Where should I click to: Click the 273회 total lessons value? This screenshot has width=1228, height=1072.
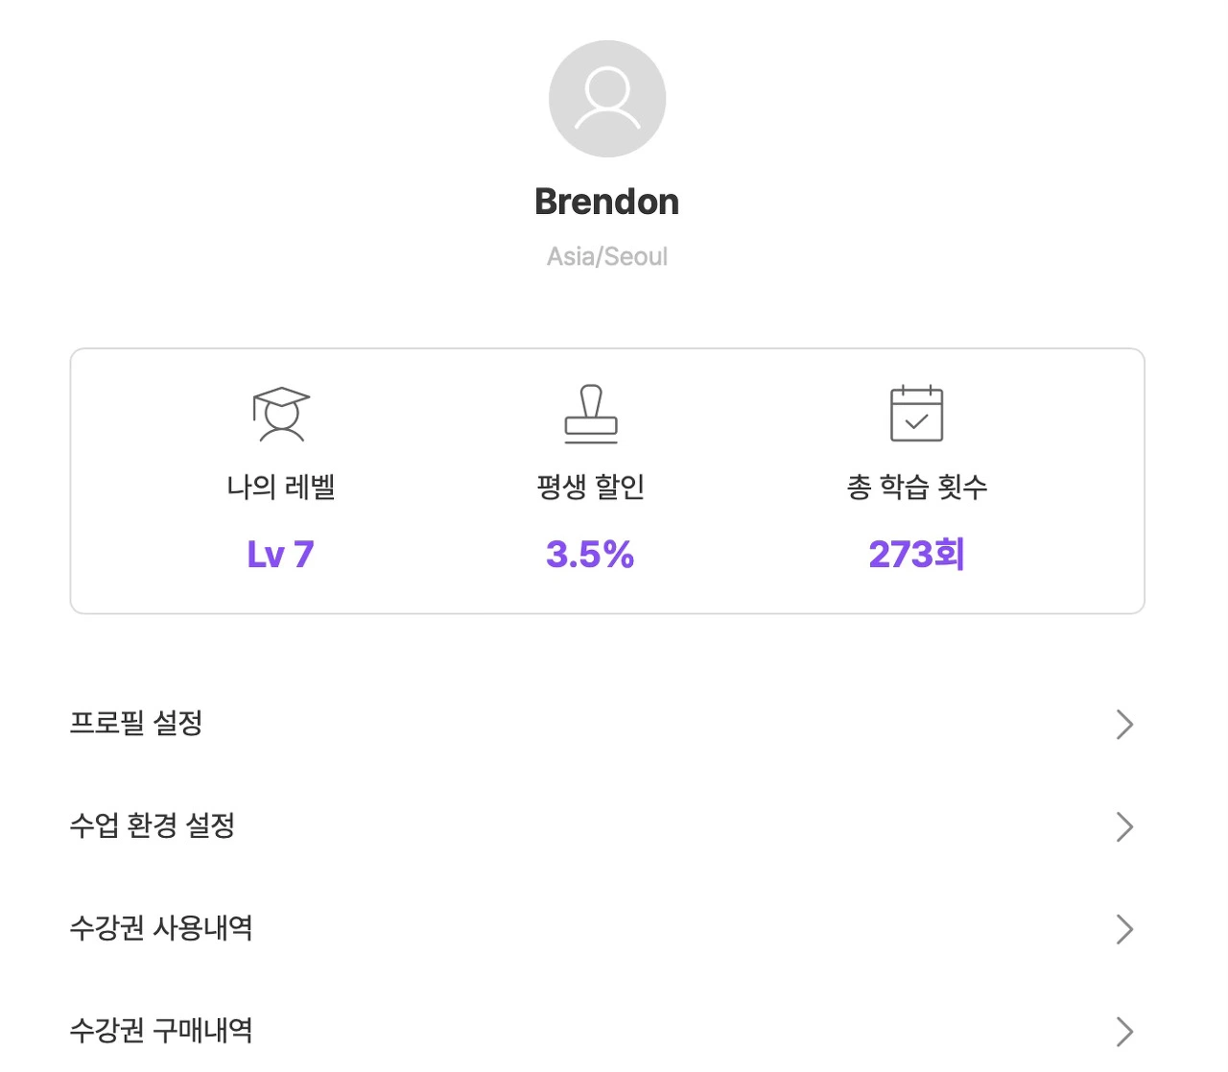[917, 555]
